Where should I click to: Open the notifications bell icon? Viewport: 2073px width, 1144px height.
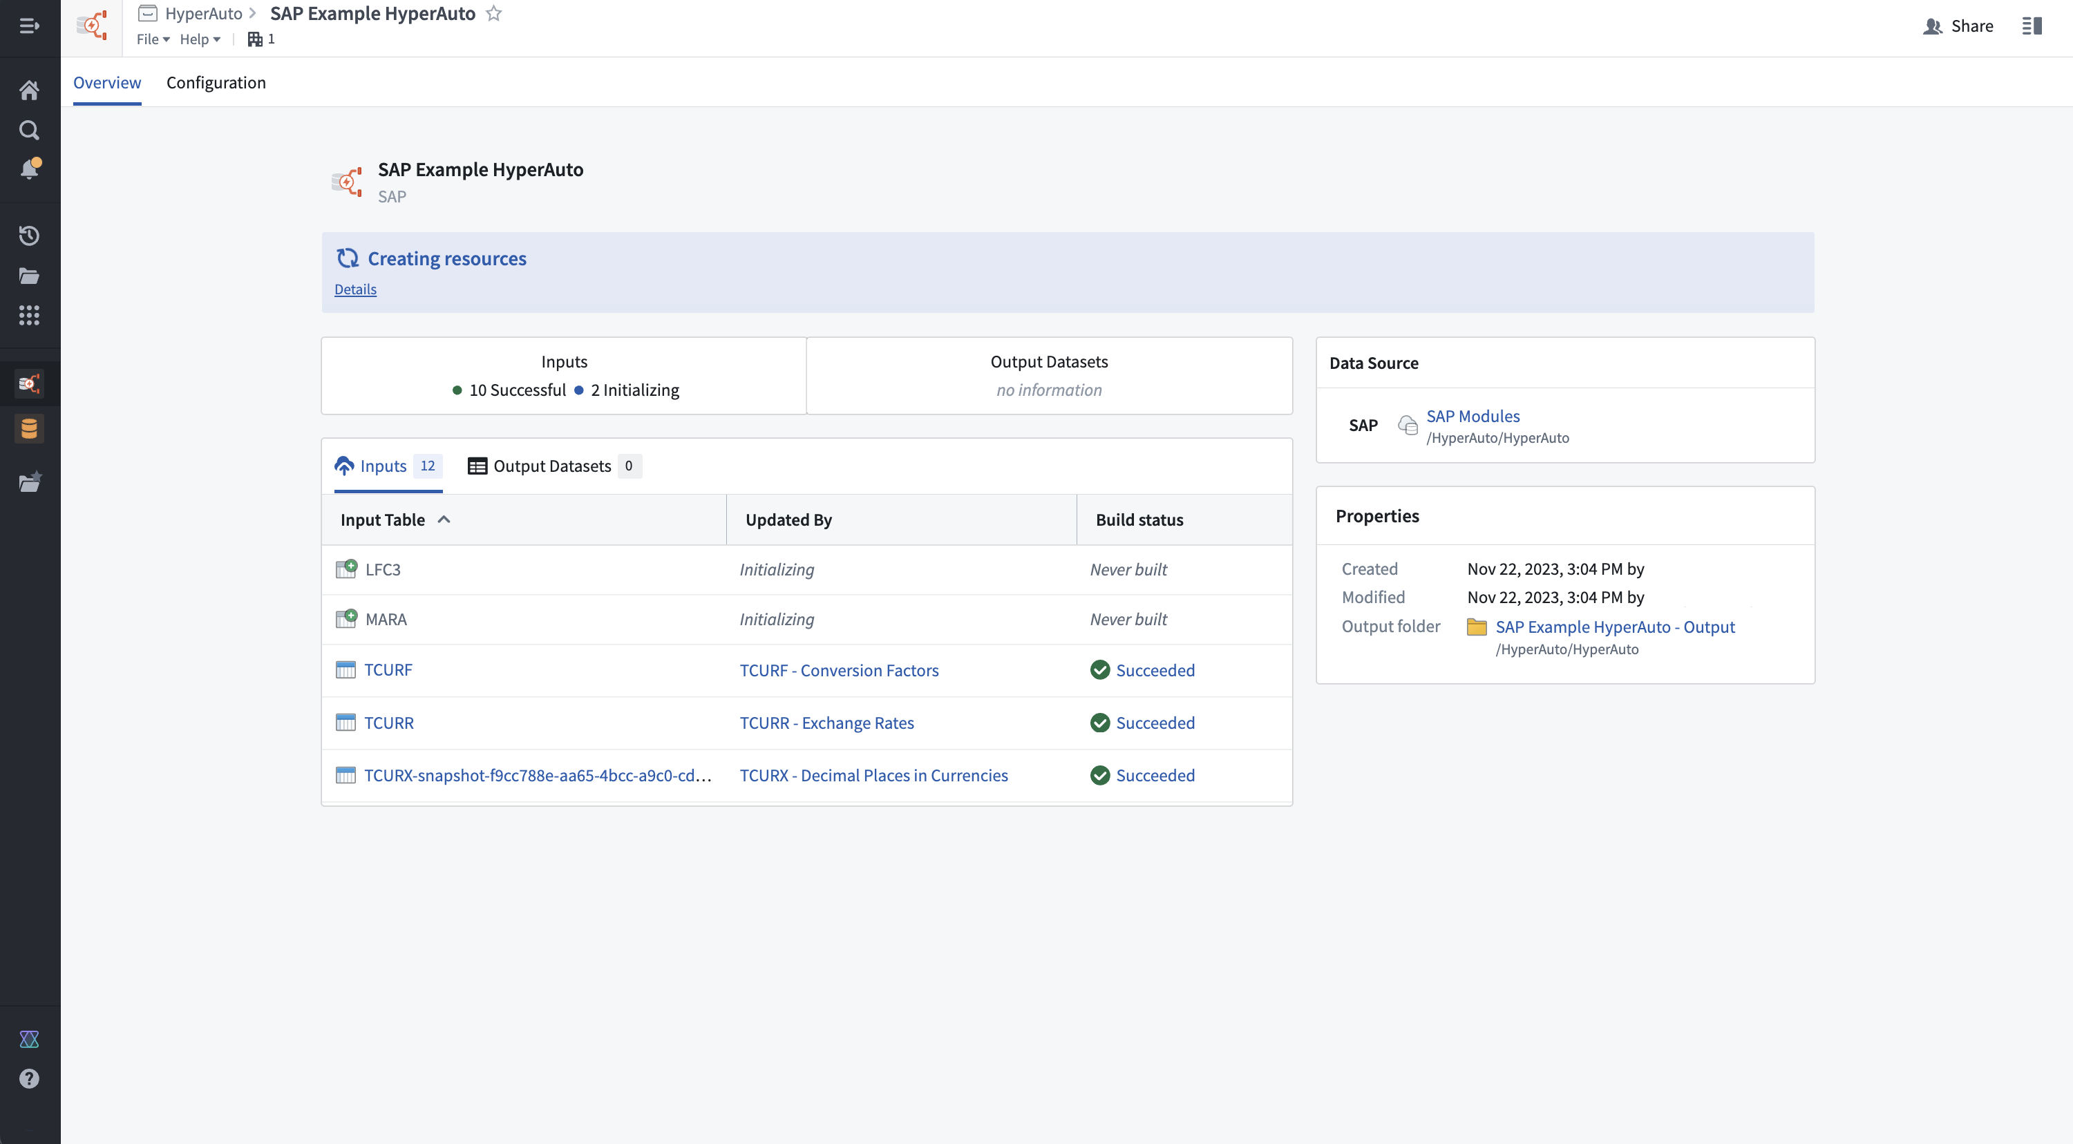coord(29,169)
